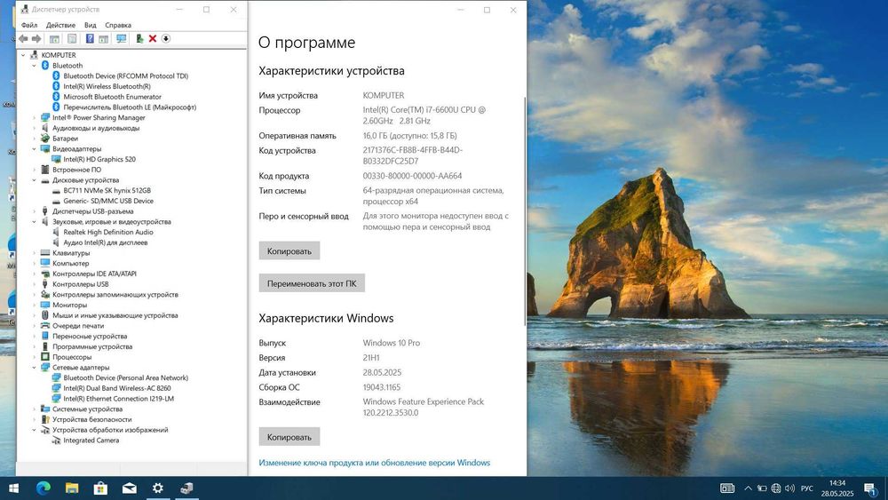Click the Back arrow in Device Manager toolbar
The height and width of the screenshot is (500, 888).
[23, 38]
